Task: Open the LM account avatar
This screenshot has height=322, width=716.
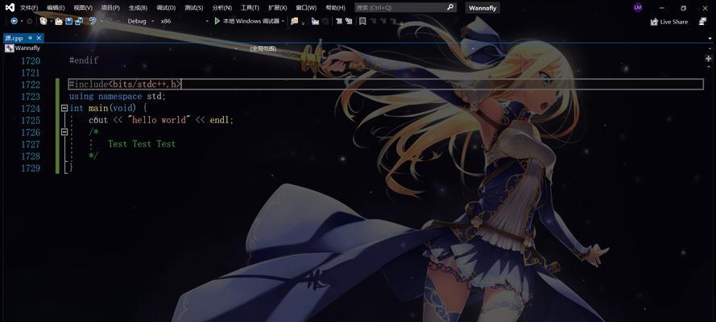Action: tap(638, 7)
